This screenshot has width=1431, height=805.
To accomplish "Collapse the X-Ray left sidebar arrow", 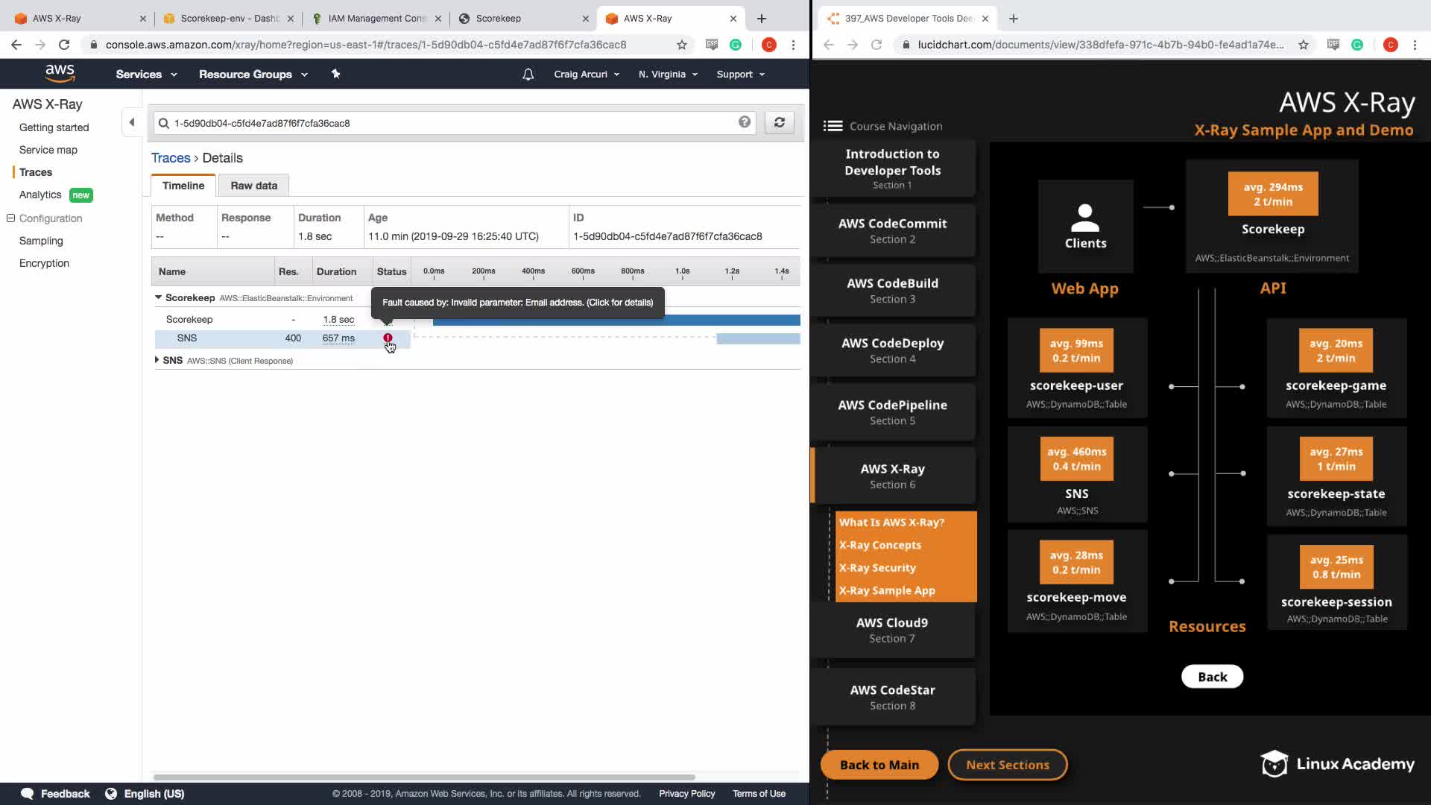I will 132,122.
